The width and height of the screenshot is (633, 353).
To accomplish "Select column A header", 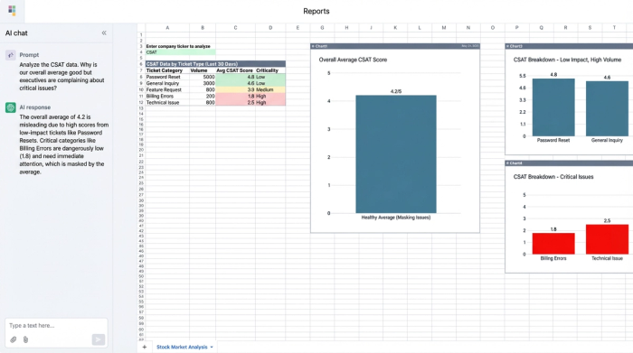I will coord(167,28).
